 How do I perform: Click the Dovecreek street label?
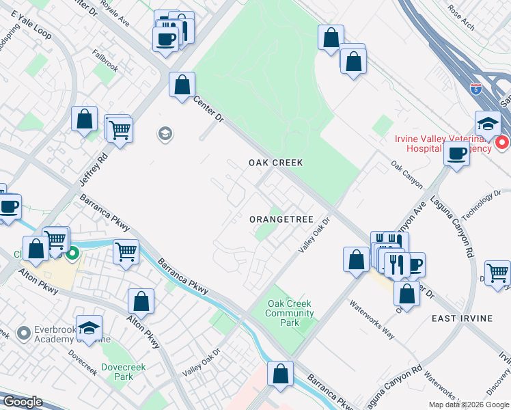83,362
